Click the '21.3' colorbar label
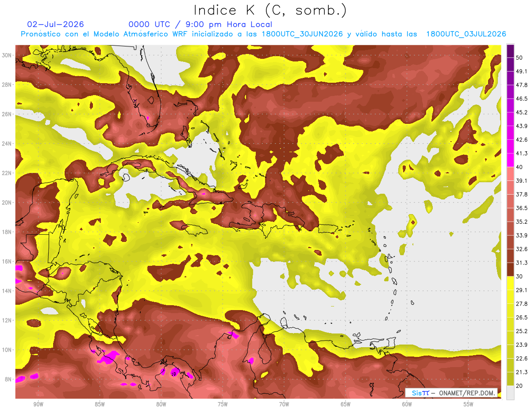The width and height of the screenshot is (531, 410). [521, 372]
